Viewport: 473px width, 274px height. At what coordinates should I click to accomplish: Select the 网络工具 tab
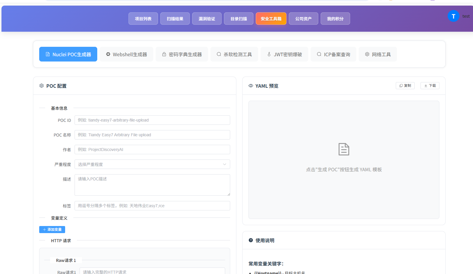[378, 54]
